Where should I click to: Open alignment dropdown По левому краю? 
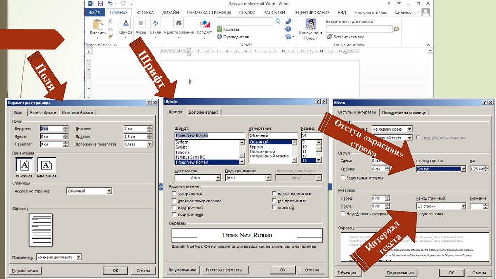pos(392,129)
